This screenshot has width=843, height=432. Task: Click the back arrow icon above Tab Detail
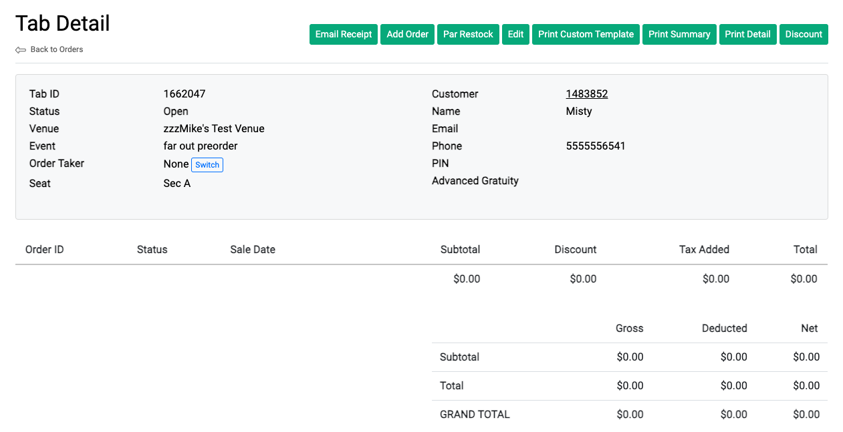click(19, 48)
